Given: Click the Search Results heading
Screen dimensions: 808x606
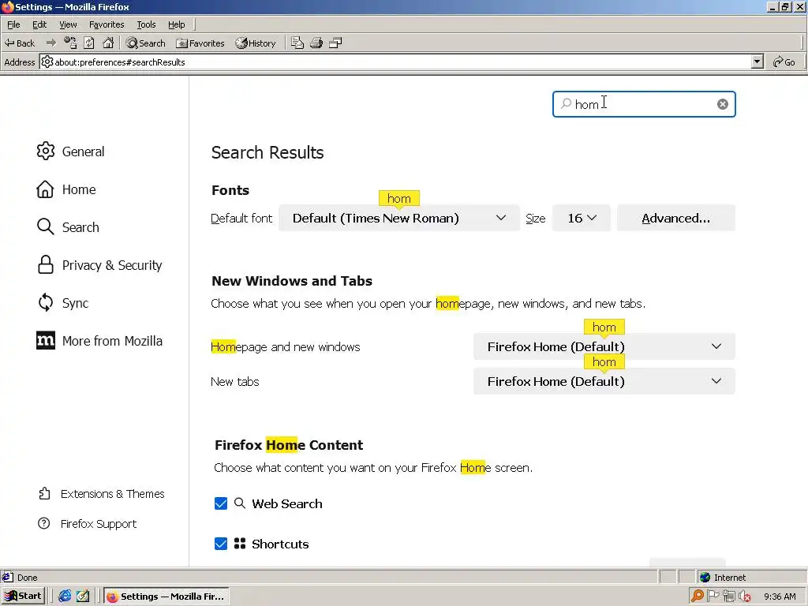Looking at the screenshot, I should (x=267, y=152).
